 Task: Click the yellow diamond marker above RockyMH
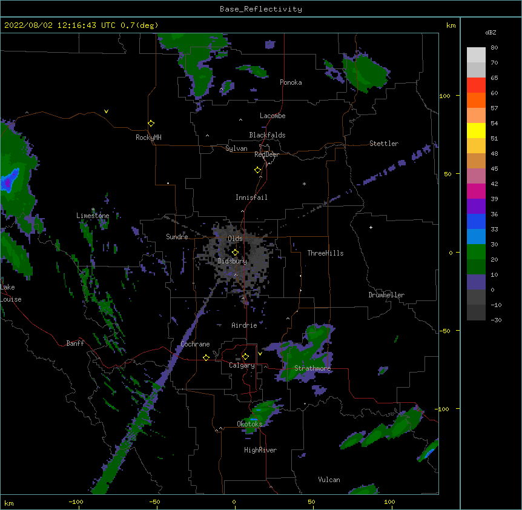pos(151,124)
